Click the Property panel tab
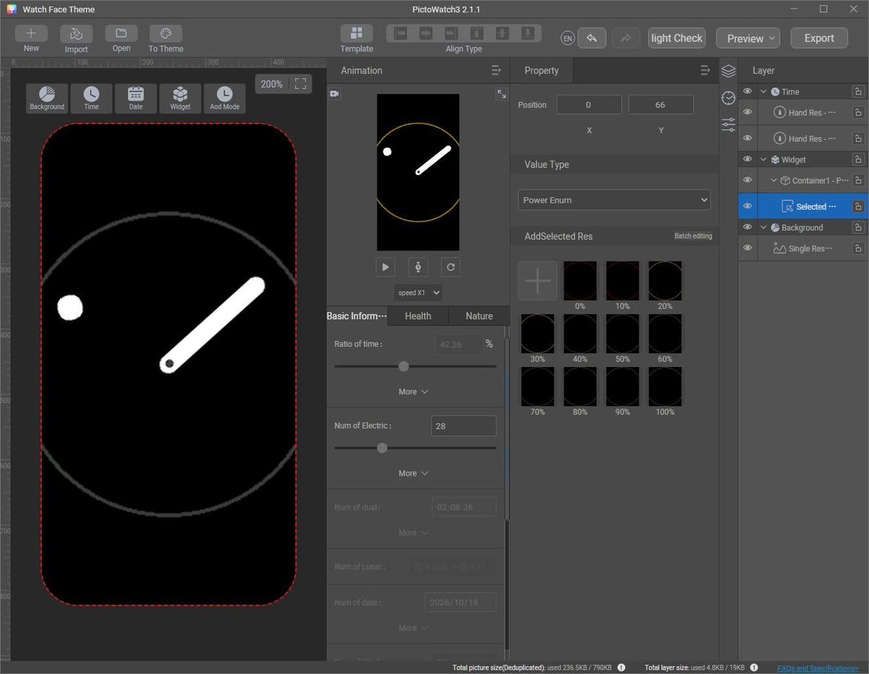The width and height of the screenshot is (869, 674). tap(542, 70)
